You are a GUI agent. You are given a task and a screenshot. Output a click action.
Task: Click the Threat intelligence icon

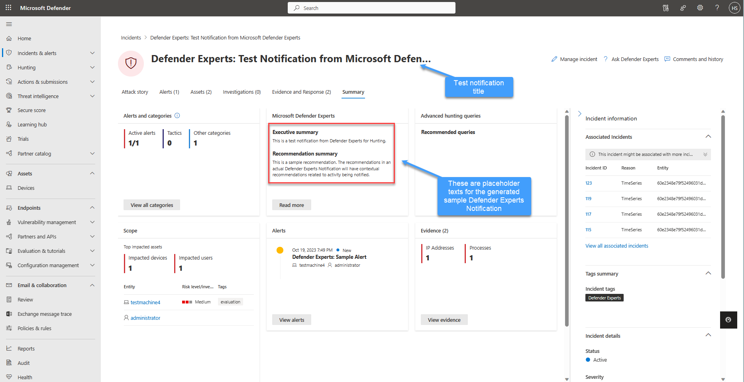click(9, 96)
